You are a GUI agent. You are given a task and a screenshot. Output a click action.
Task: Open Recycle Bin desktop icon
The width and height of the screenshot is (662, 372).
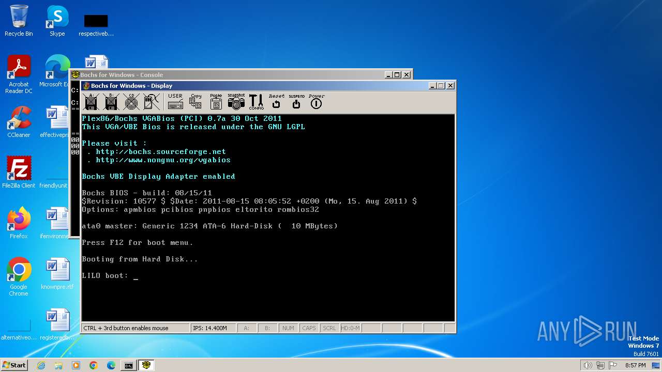pos(19,21)
